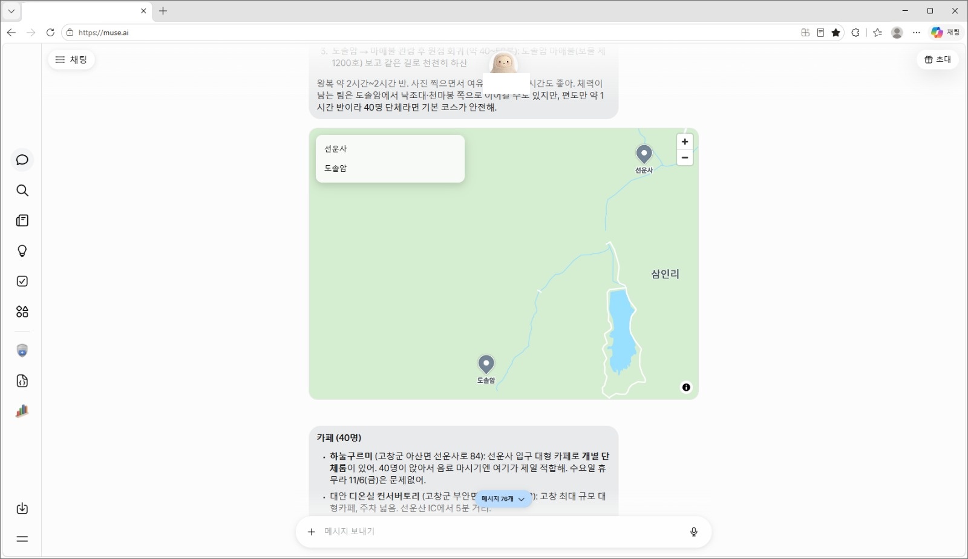
Task: Open browser settings and more menu
Action: pos(917,33)
